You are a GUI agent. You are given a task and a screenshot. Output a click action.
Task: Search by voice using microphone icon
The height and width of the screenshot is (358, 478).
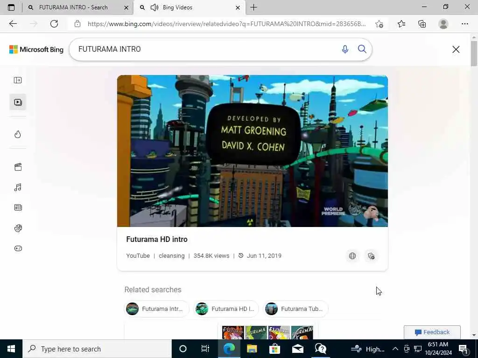pyautogui.click(x=345, y=49)
